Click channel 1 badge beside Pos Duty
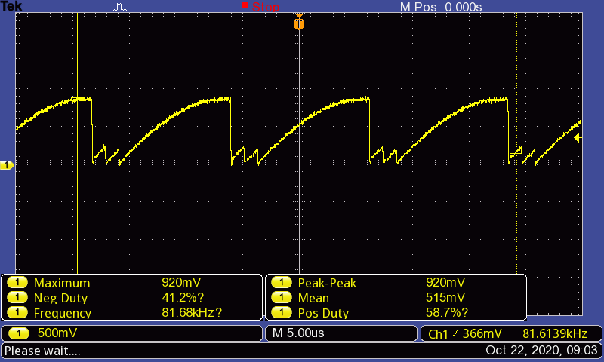This screenshot has width=604, height=362. [282, 312]
